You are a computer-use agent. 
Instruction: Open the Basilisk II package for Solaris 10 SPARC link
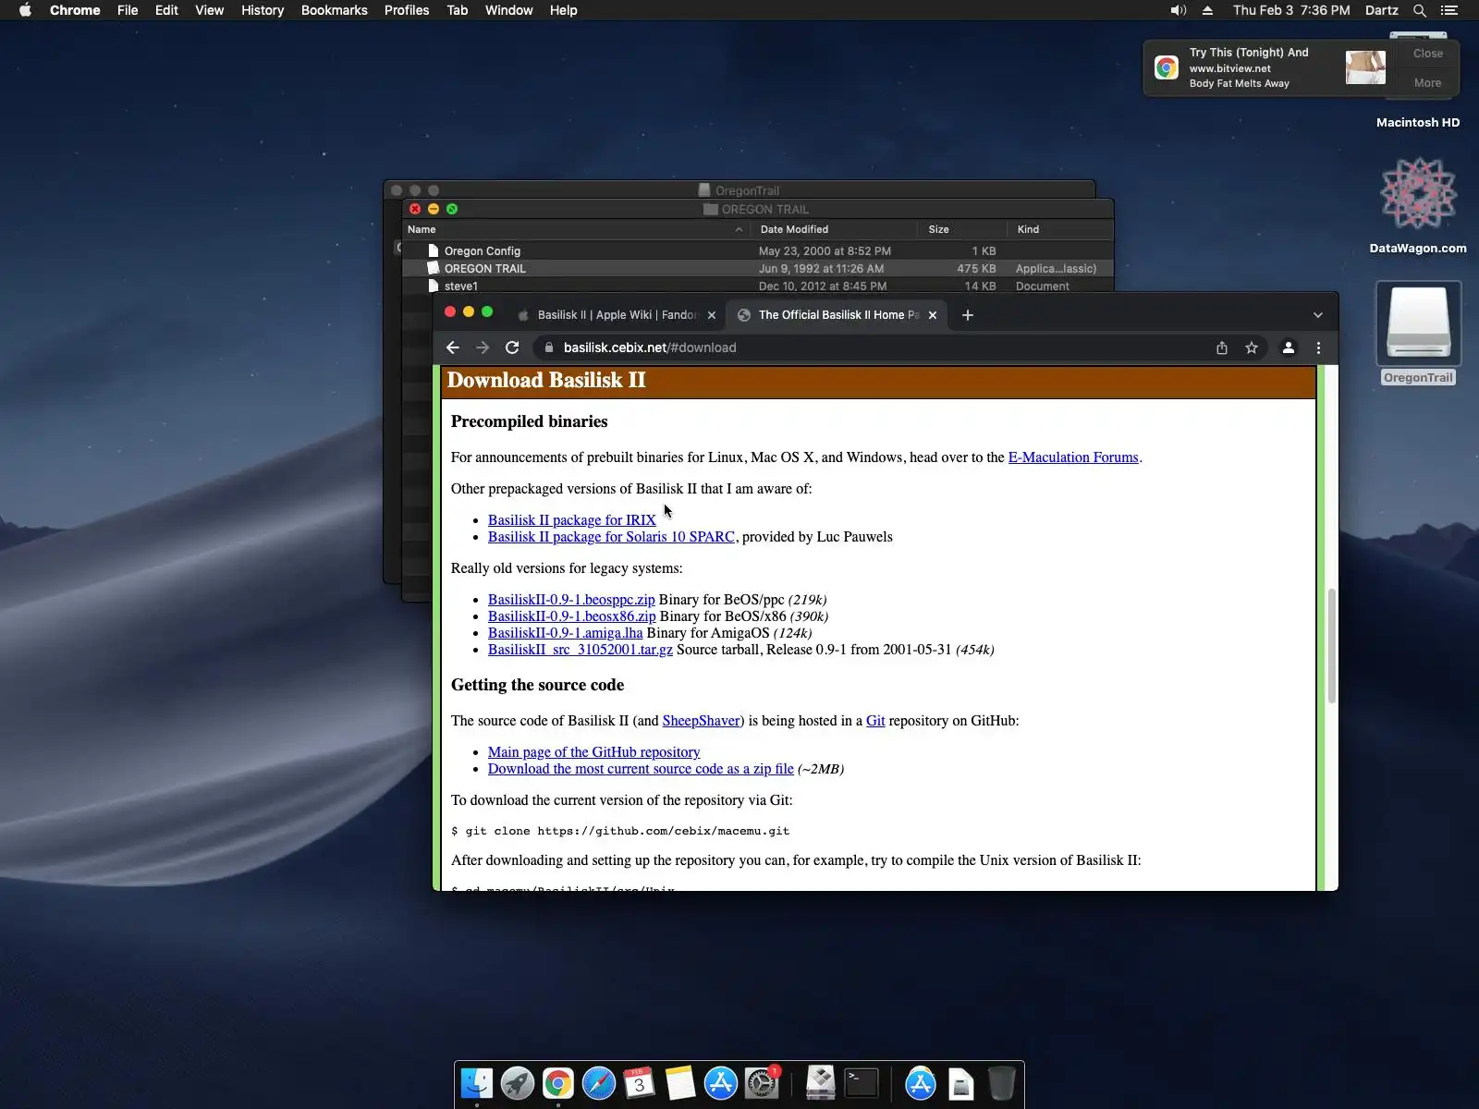coord(611,537)
